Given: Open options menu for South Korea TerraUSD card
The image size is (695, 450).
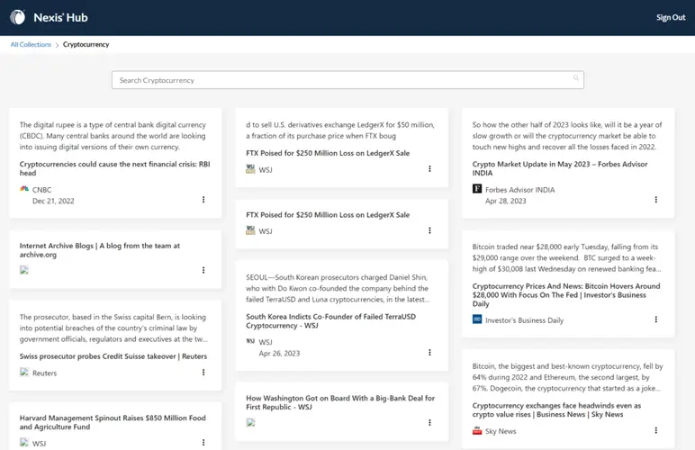Looking at the screenshot, I should point(429,353).
